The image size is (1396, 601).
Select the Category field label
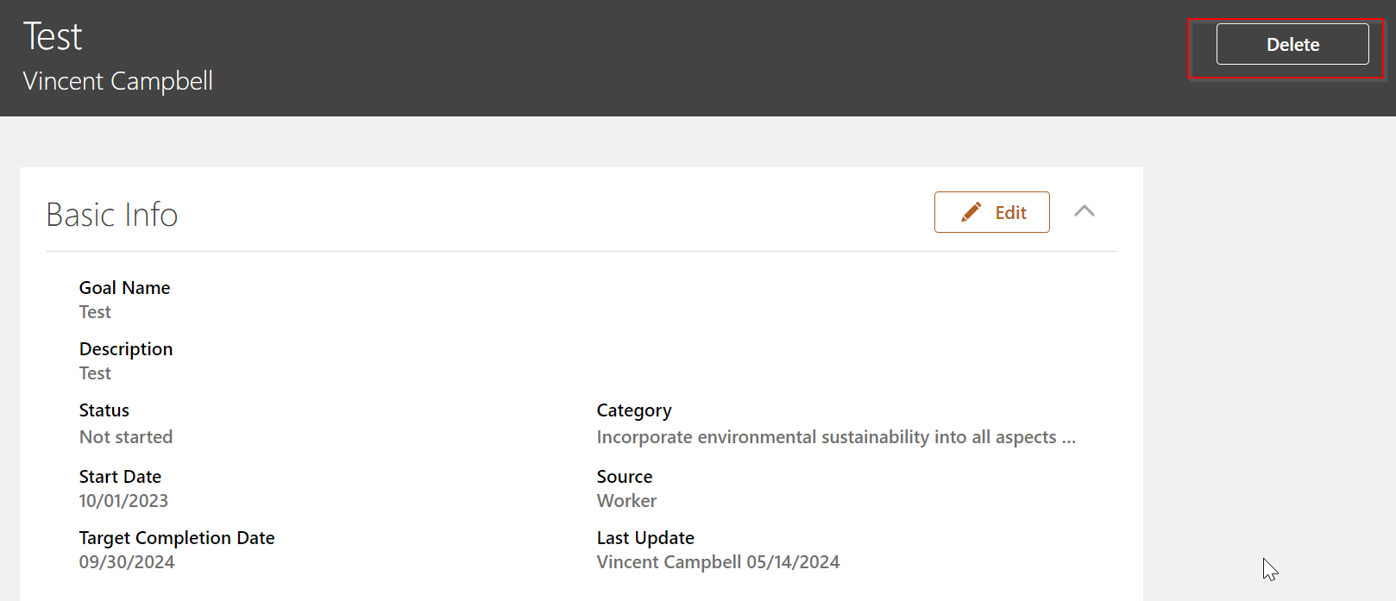tap(634, 410)
